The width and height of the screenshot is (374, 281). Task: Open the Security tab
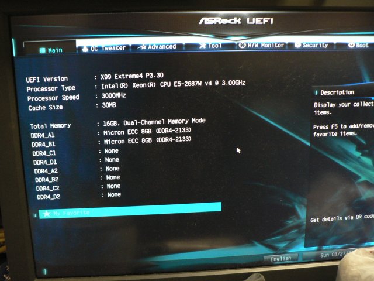311,45
